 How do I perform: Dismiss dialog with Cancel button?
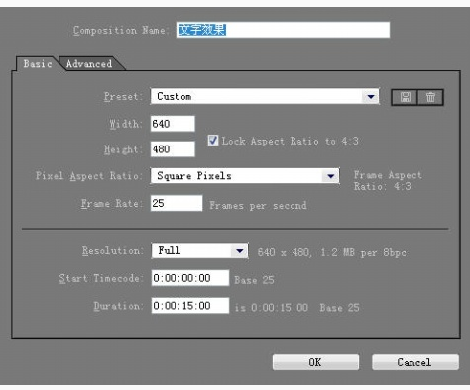point(414,362)
